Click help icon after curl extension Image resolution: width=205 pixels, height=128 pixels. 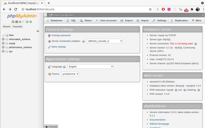(185, 90)
